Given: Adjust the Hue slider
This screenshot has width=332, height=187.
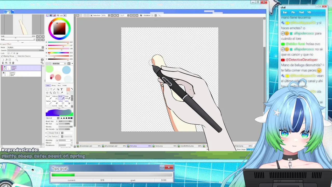Looking at the screenshot, I should pyautogui.click(x=58, y=53).
